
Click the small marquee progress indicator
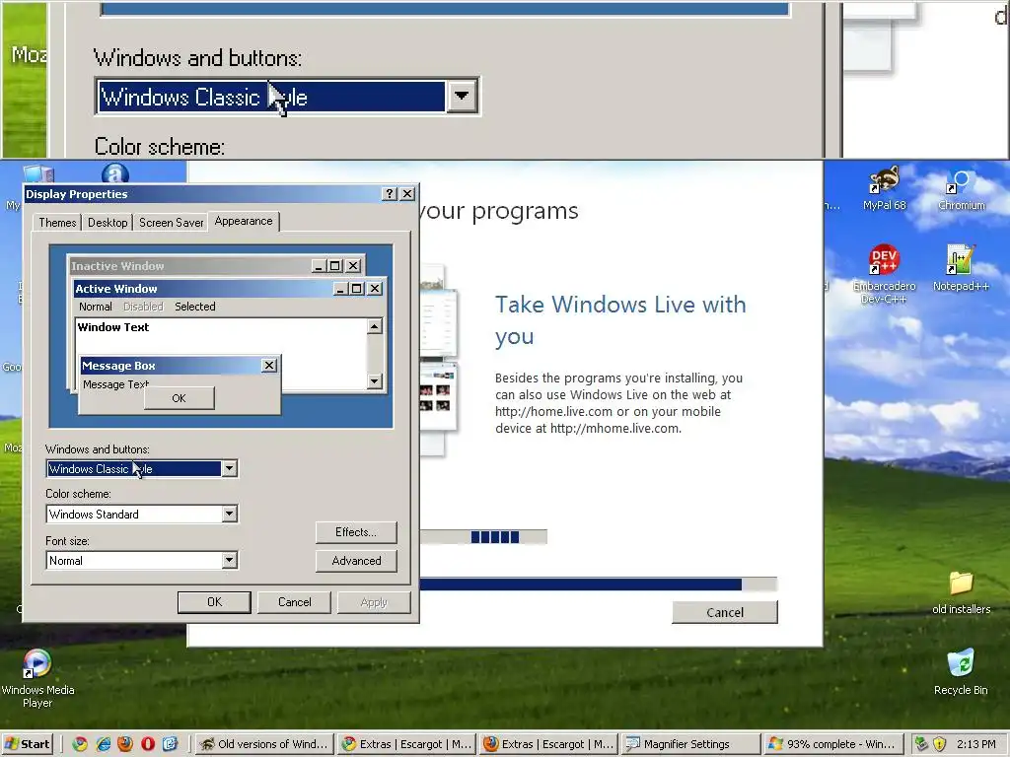pos(483,537)
